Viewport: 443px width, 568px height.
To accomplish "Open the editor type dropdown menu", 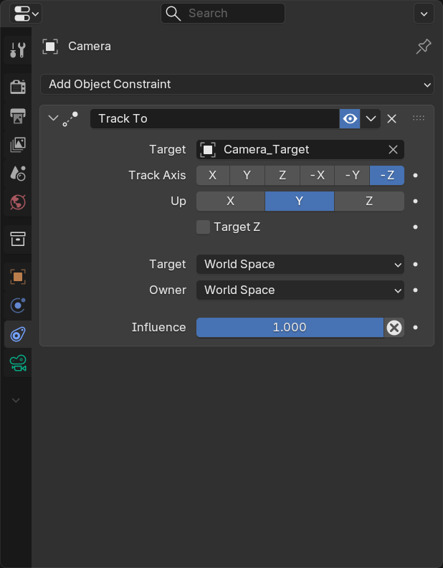I will [x=26, y=14].
